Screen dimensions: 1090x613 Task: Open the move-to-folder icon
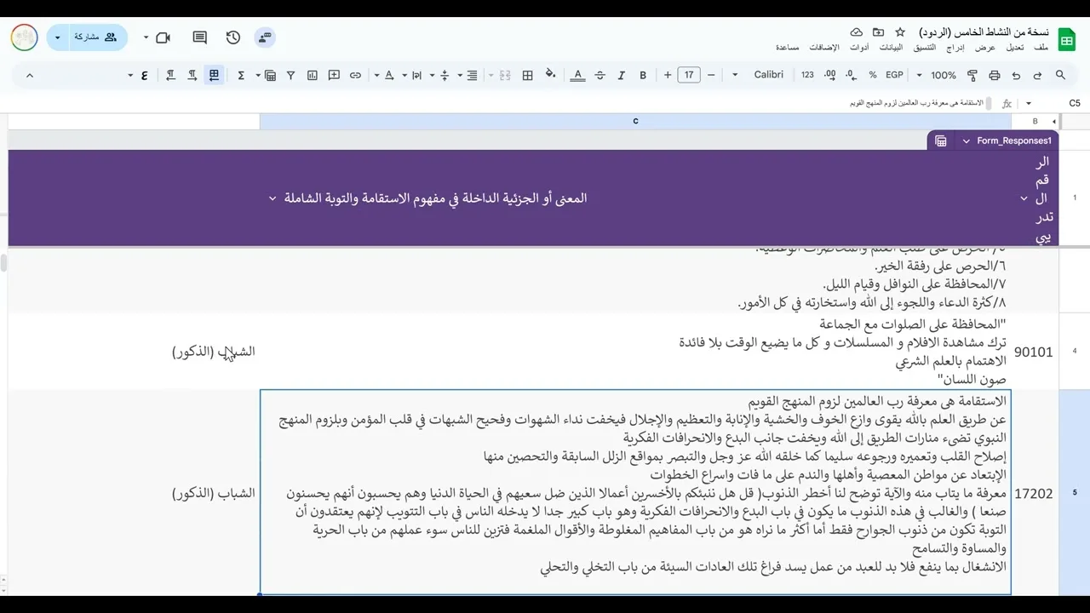click(x=878, y=32)
